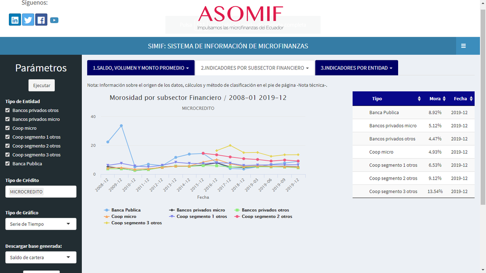The width and height of the screenshot is (486, 273).
Task: Toggle Coop segmento 2 otros legend entry
Action: coord(263,217)
